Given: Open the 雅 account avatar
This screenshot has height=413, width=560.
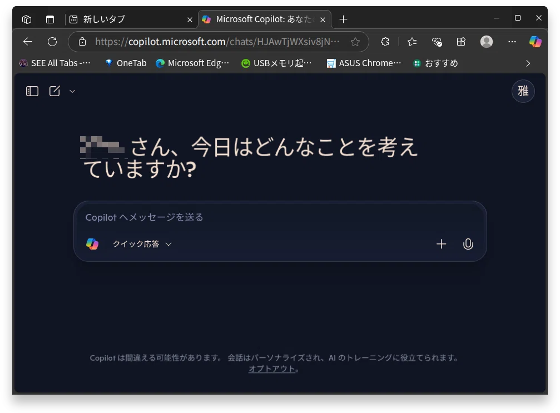Looking at the screenshot, I should pyautogui.click(x=523, y=91).
